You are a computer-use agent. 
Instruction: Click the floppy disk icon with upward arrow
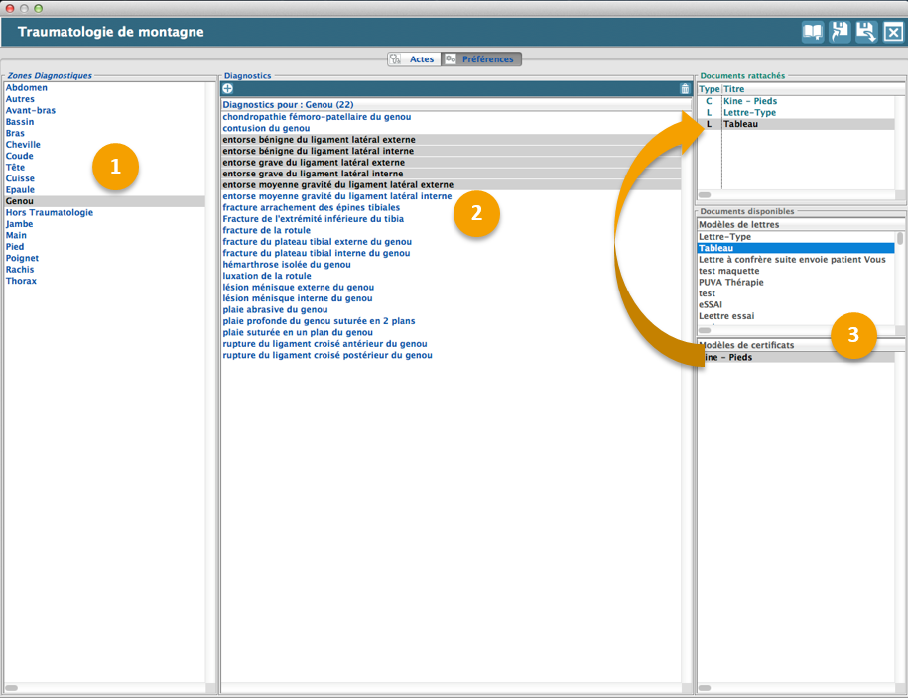[x=840, y=32]
